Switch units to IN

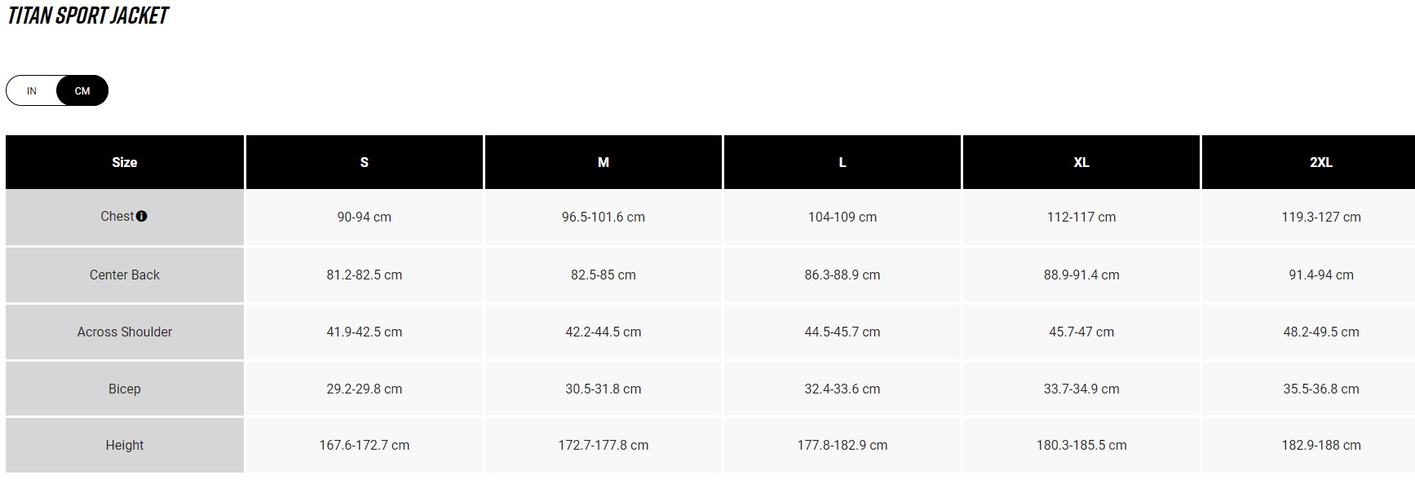[32, 90]
